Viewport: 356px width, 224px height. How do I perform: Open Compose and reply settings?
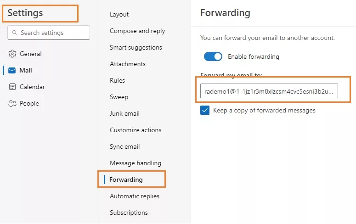pos(137,31)
